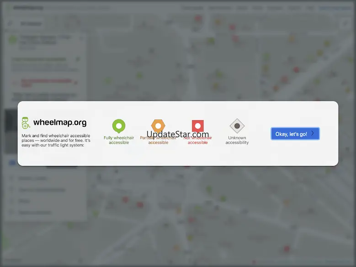Click the gray unknown accessibility diamond icon
The image size is (356, 267).
click(x=237, y=126)
